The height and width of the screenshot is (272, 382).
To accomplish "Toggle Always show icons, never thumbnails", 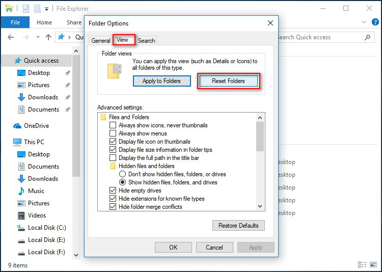I will tap(113, 125).
